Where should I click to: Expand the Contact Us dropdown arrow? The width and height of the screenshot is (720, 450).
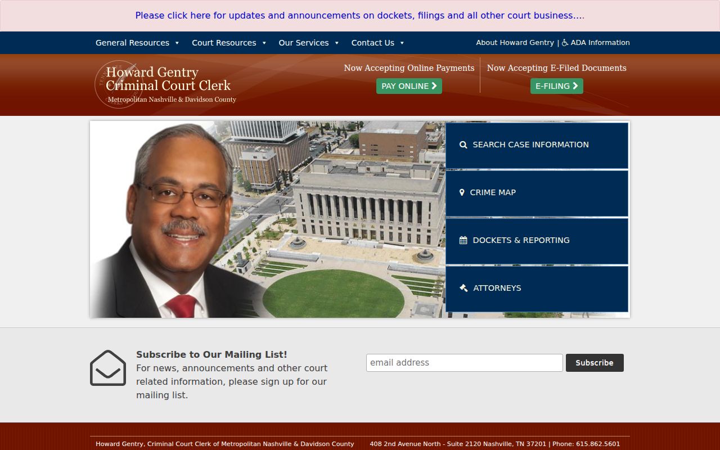coord(402,43)
